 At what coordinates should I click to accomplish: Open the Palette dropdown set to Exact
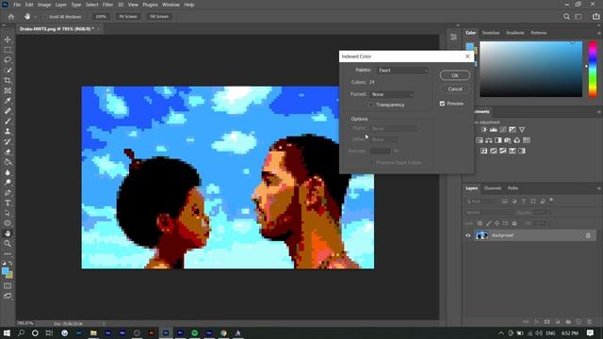click(402, 71)
